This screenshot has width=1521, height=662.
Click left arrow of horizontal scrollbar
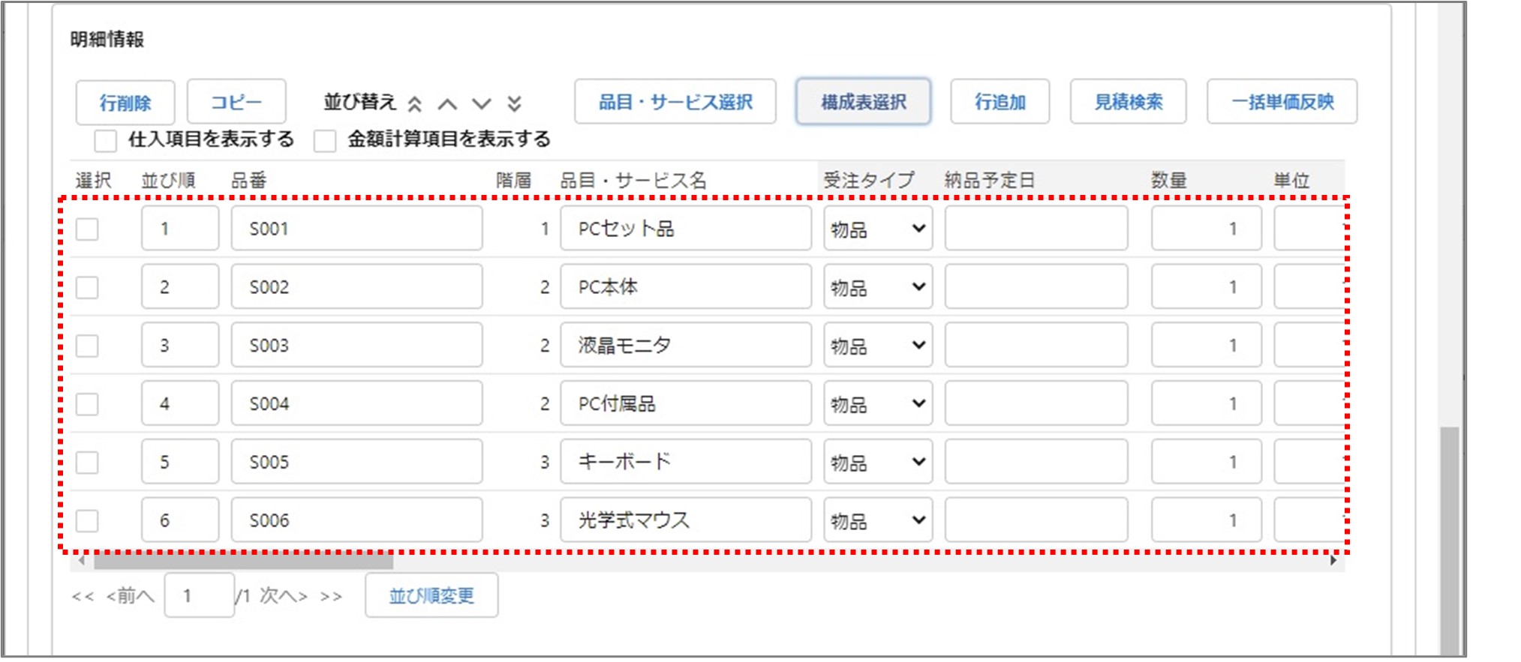(81, 560)
